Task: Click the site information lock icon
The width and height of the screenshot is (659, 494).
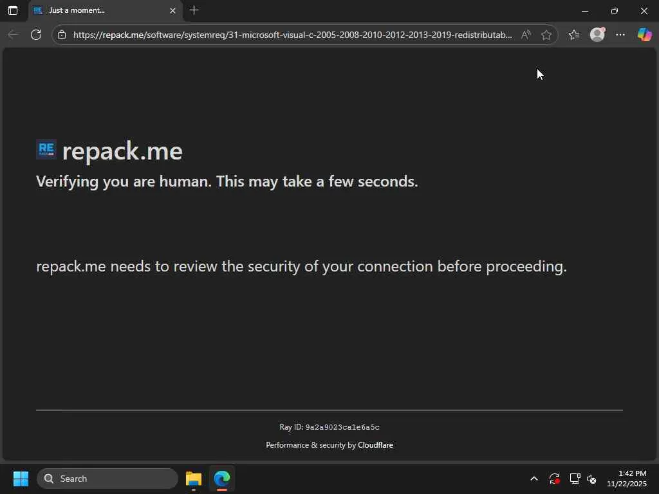Action: [62, 35]
